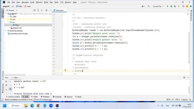Open the Project view selector dropdown
The image size is (194, 109).
[12, 10]
